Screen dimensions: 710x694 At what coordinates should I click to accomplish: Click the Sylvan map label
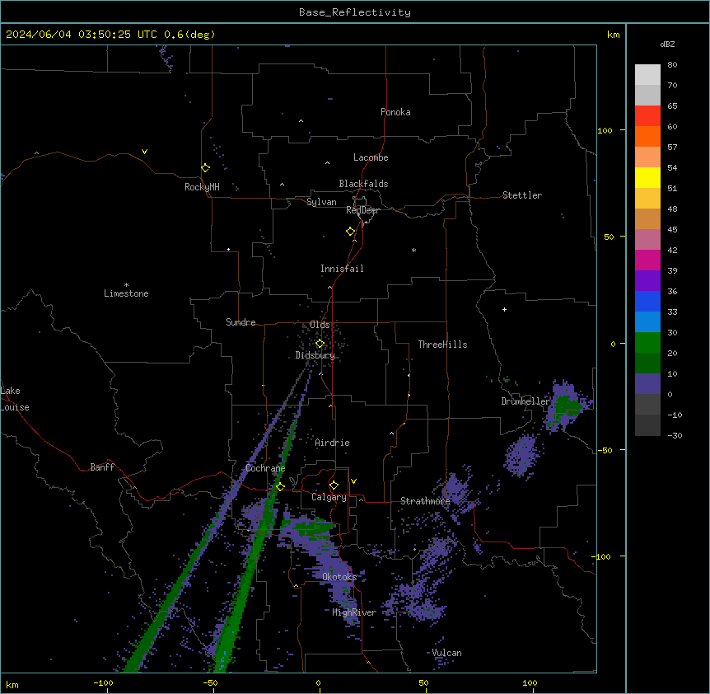321,202
